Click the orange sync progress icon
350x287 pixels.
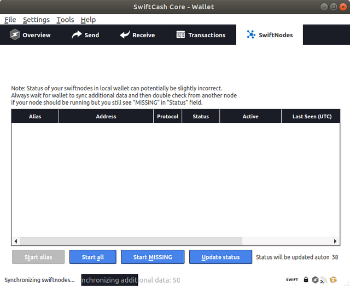pyautogui.click(x=333, y=280)
